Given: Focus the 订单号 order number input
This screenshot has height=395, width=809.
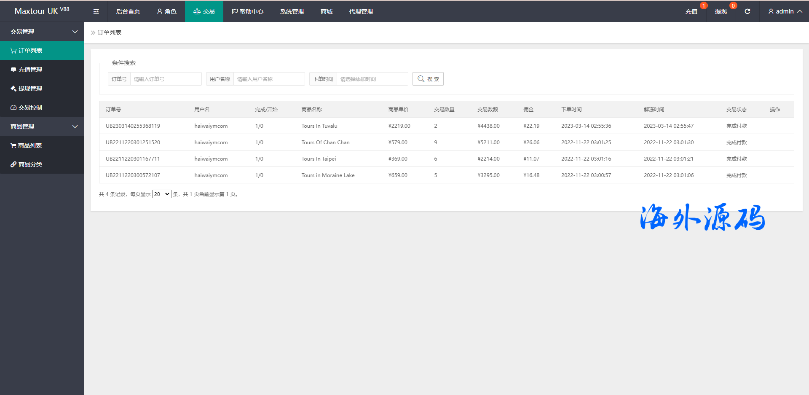Looking at the screenshot, I should point(166,79).
